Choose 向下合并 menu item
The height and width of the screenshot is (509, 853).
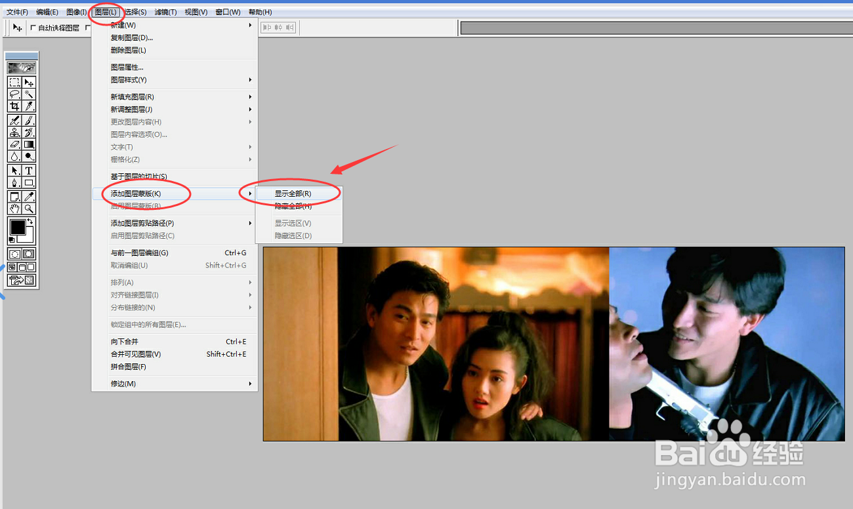tap(175, 342)
